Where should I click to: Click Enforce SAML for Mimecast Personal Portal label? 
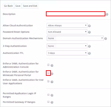tap(21, 73)
